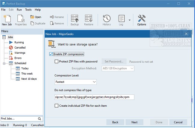195x128 pixels.
Task: Click the Find Jobs search magnifier
Action: click(x=40, y=119)
